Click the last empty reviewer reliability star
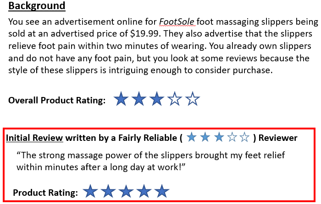Image resolution: width=321 pixels, height=204 pixels. [245, 137]
